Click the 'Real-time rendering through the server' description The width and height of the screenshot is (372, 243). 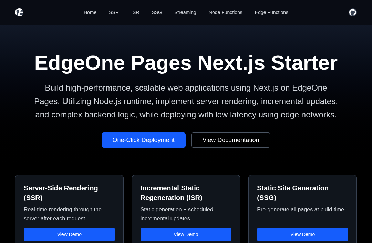click(x=63, y=214)
